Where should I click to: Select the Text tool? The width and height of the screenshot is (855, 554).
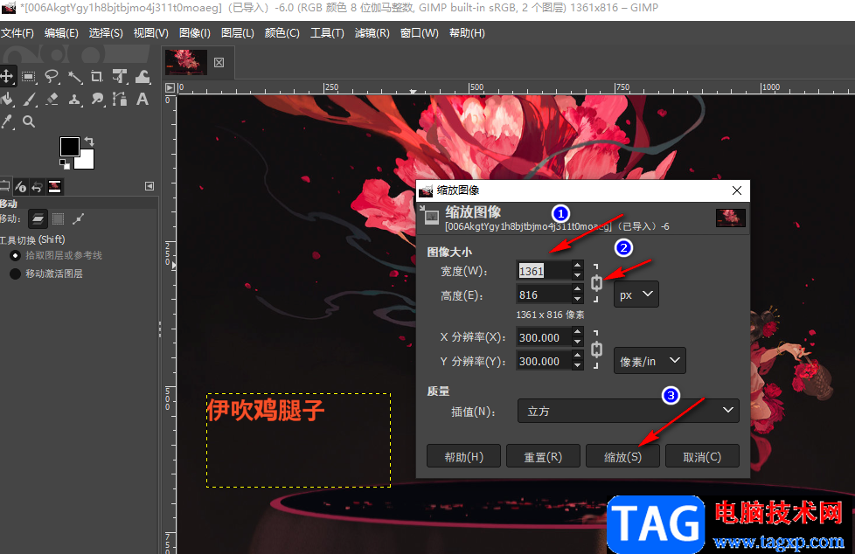tap(142, 100)
